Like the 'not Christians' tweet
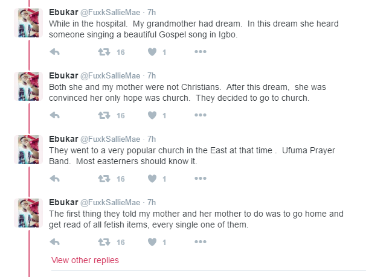 [152, 115]
